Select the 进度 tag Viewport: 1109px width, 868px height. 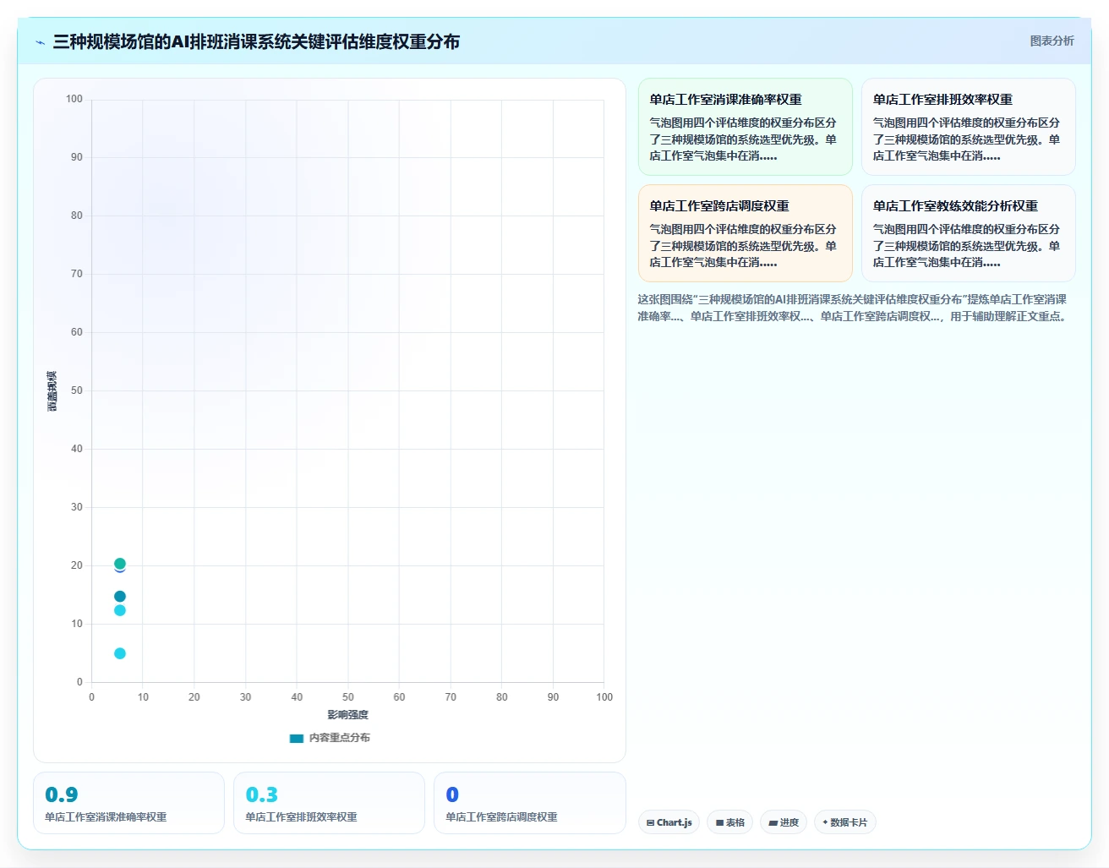tap(784, 822)
